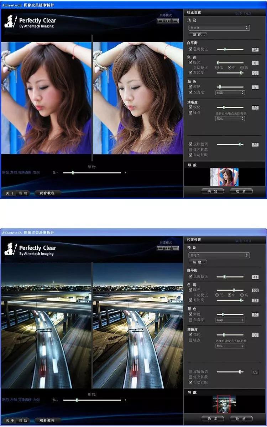Select side-by-side screen mode icon in bottom window
This screenshot has width=267, height=427.
(x=168, y=248)
